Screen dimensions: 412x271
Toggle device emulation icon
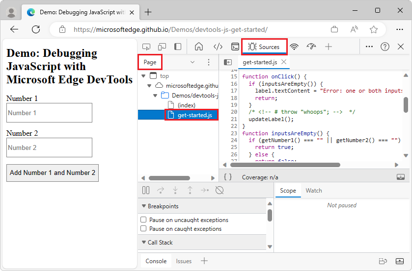162,47
